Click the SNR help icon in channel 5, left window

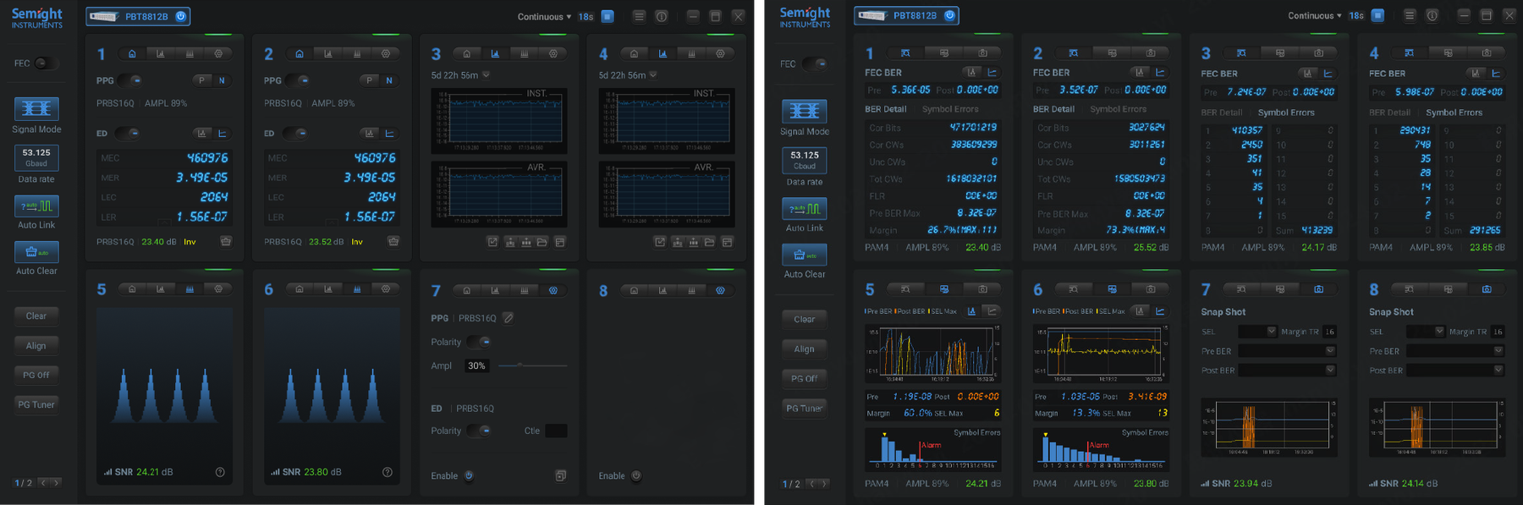(x=220, y=472)
